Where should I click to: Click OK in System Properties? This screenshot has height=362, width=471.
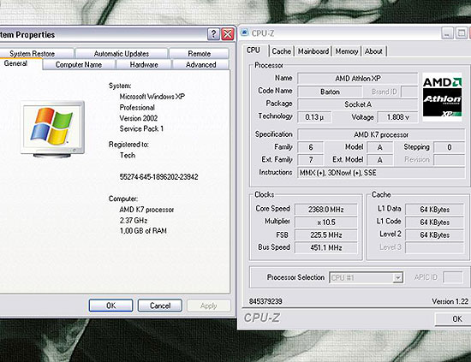point(110,306)
